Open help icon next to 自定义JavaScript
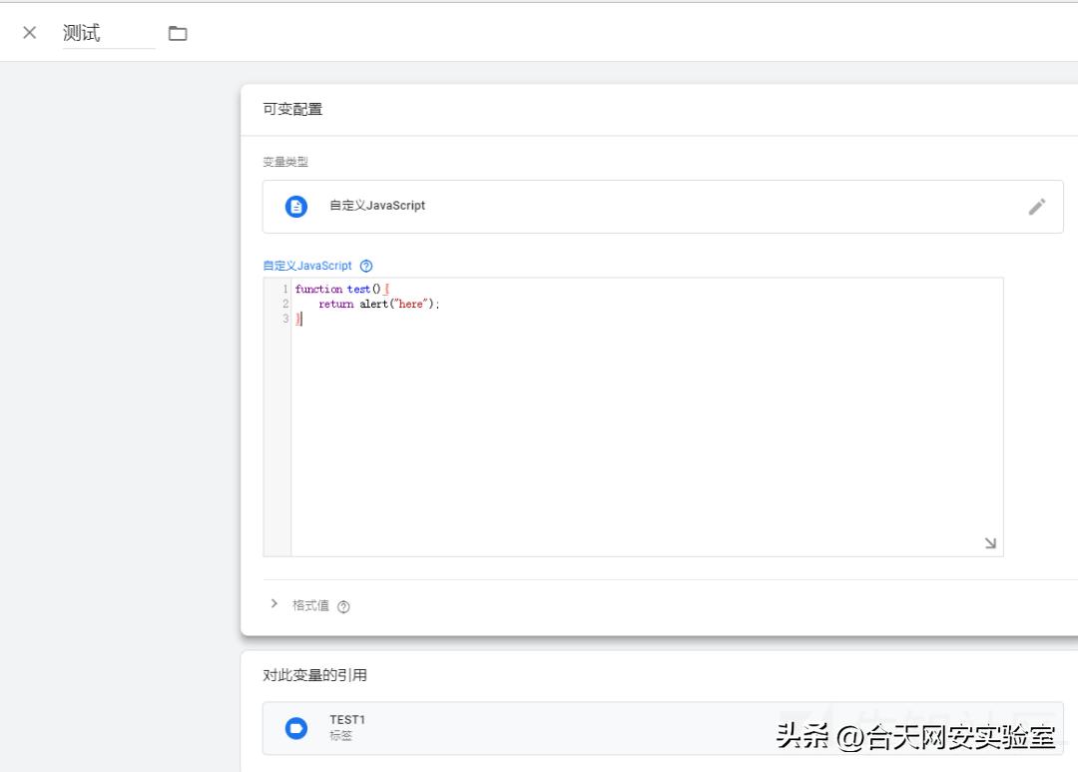Screen dimensions: 1078x772 pos(364,265)
